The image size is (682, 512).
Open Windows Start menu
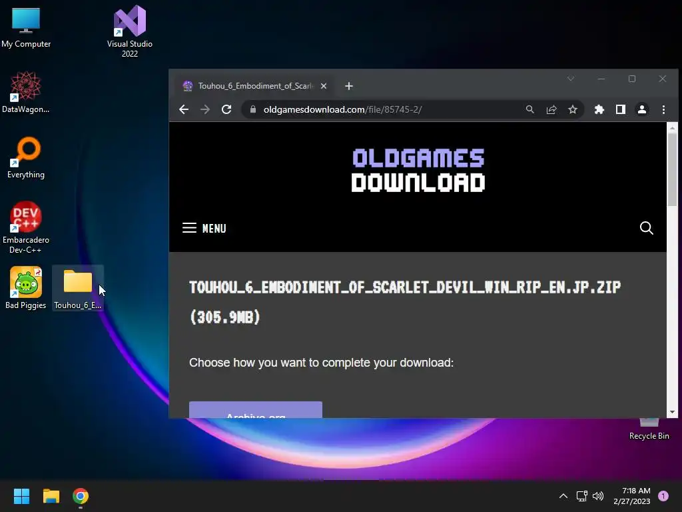pyautogui.click(x=21, y=496)
